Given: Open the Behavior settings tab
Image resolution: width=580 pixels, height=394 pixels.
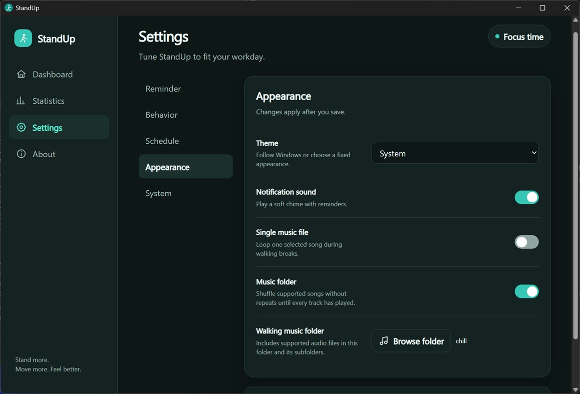Looking at the screenshot, I should coord(186,115).
